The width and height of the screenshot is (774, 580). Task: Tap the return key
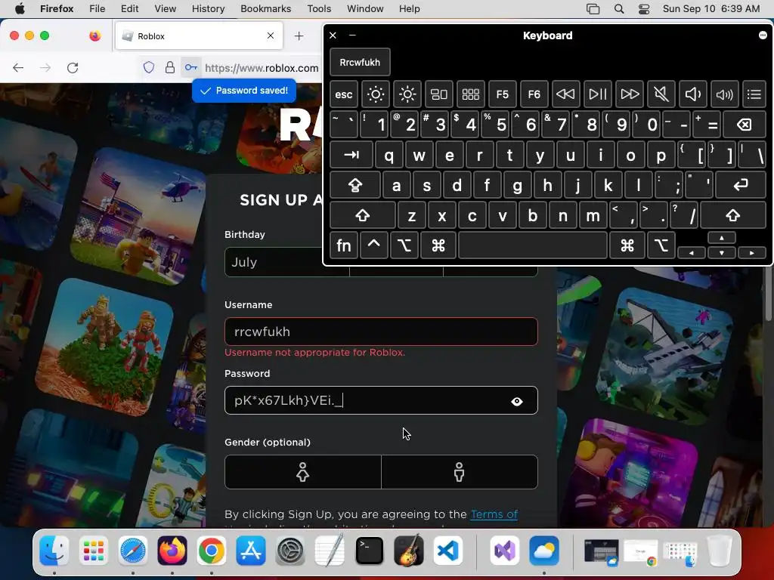(741, 186)
